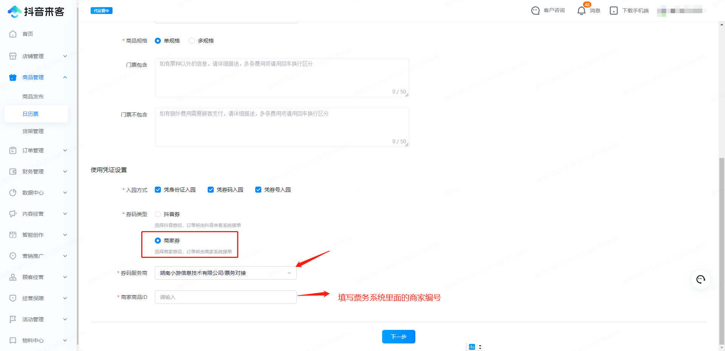Open the 券码服务商 dropdown
Viewport: 725px width, 351px height.
(225, 273)
